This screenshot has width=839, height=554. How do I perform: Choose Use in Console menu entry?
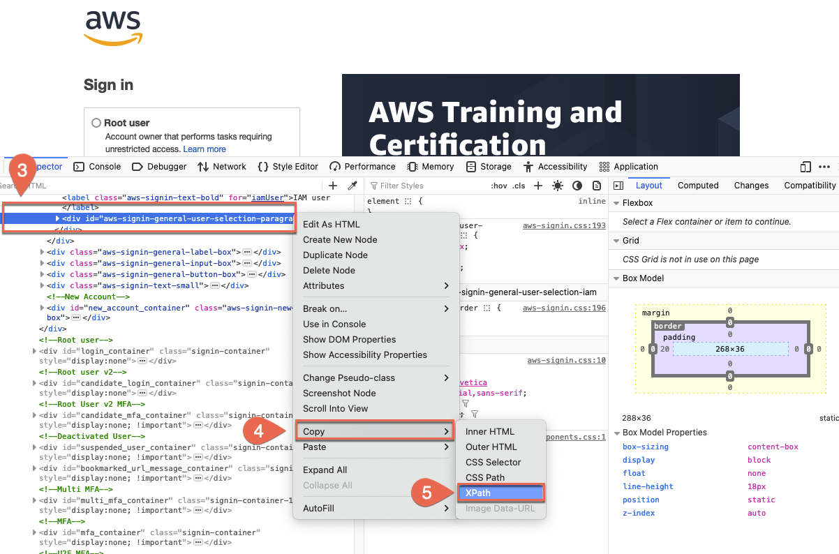[376, 324]
